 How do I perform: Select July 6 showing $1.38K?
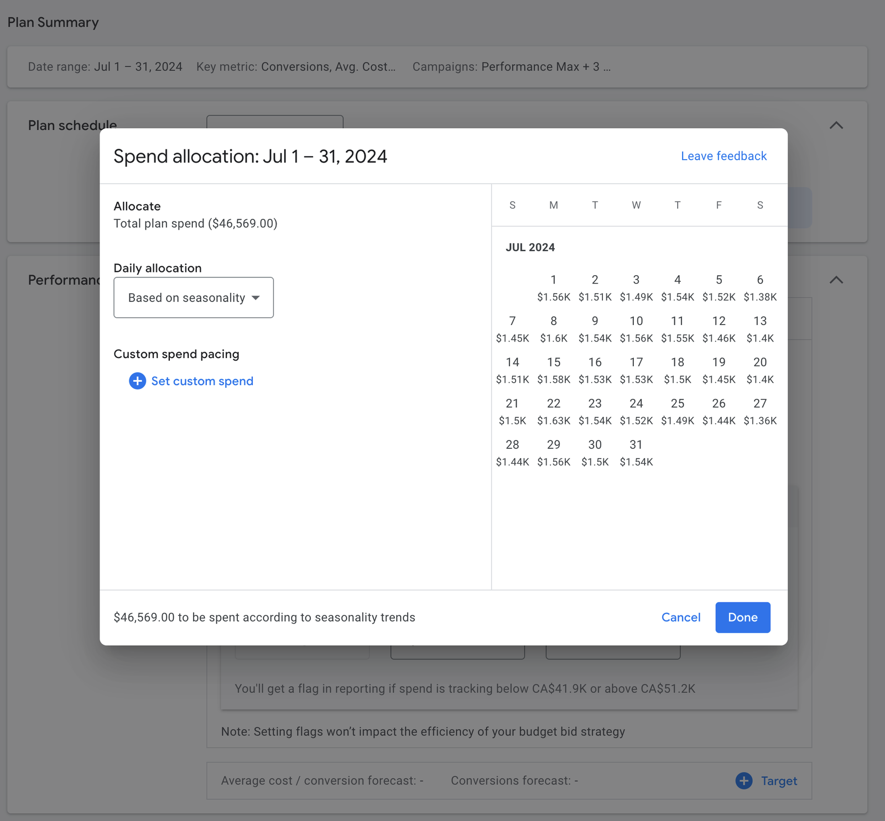coord(760,287)
